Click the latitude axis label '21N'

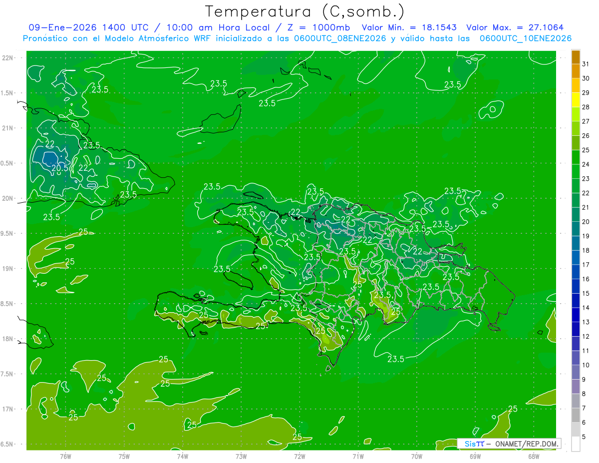tap(7, 128)
